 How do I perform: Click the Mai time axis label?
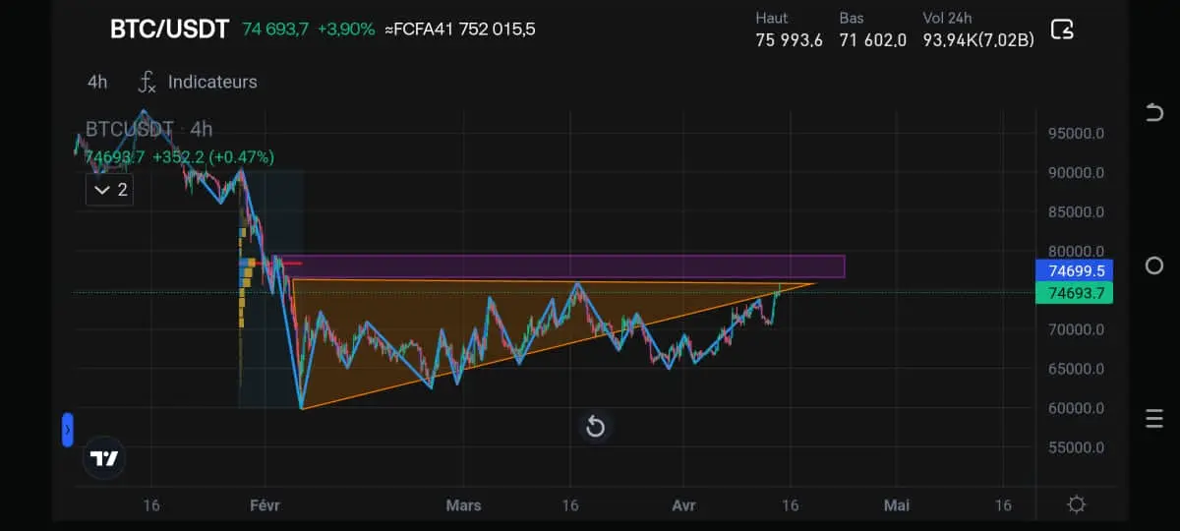pyautogui.click(x=896, y=505)
